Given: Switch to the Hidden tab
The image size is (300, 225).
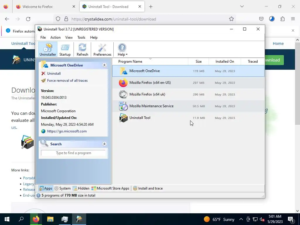Looking at the screenshot, I should pyautogui.click(x=81, y=188).
